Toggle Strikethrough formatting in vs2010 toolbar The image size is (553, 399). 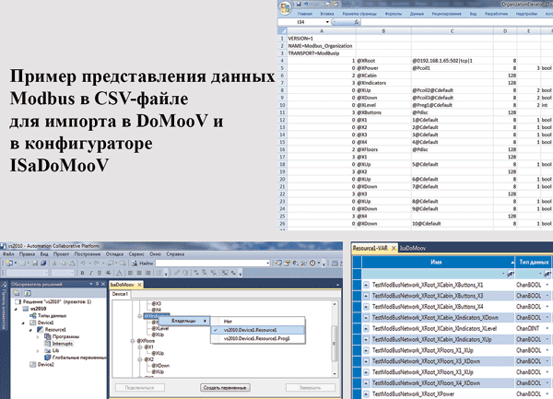108,273
